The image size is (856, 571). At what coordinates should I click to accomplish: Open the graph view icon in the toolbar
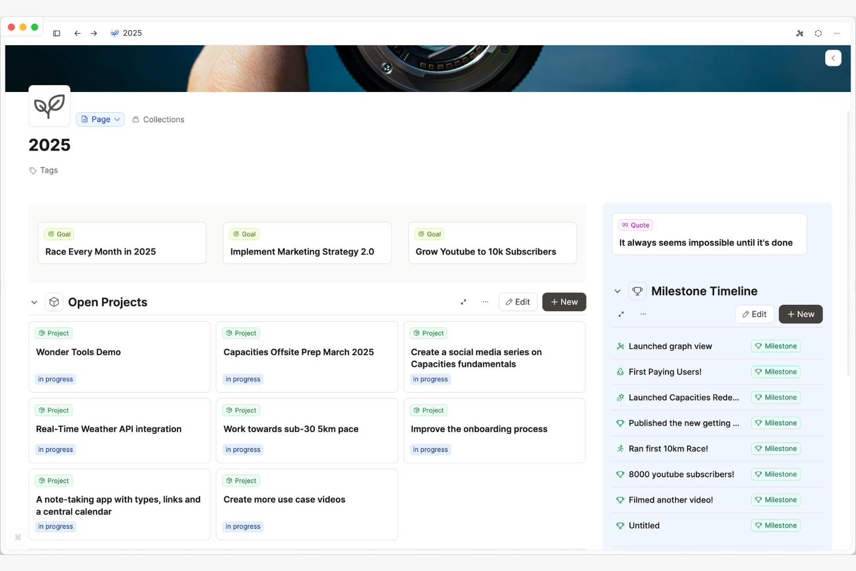click(x=800, y=33)
